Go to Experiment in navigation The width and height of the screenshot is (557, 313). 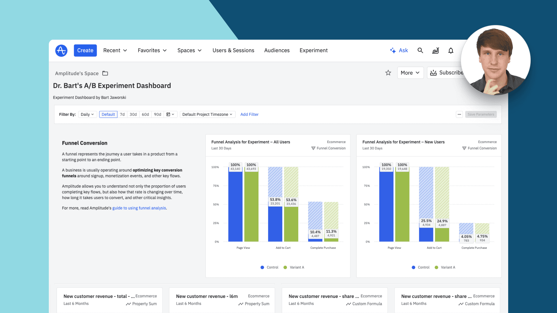[313, 50]
